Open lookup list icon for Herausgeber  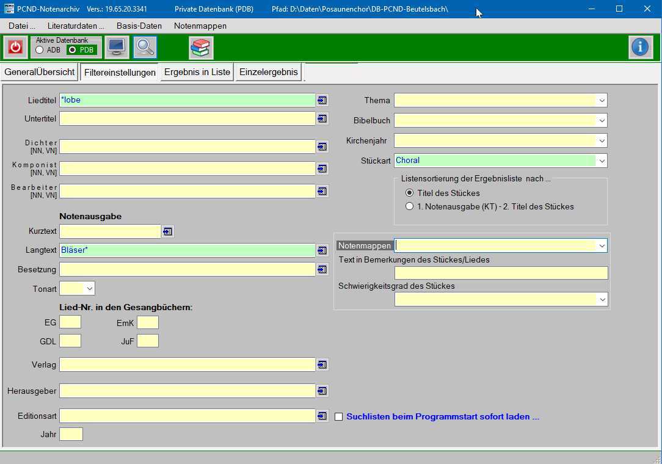click(322, 391)
